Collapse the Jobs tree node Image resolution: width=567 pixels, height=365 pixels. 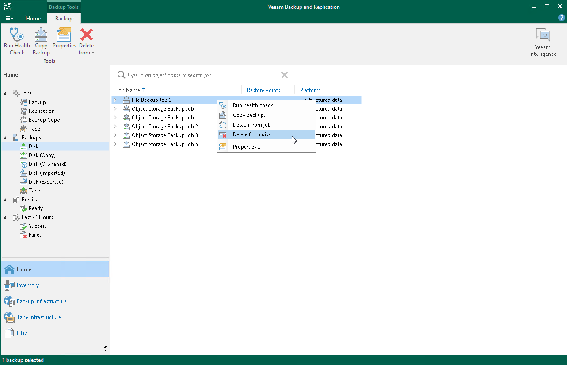point(4,93)
